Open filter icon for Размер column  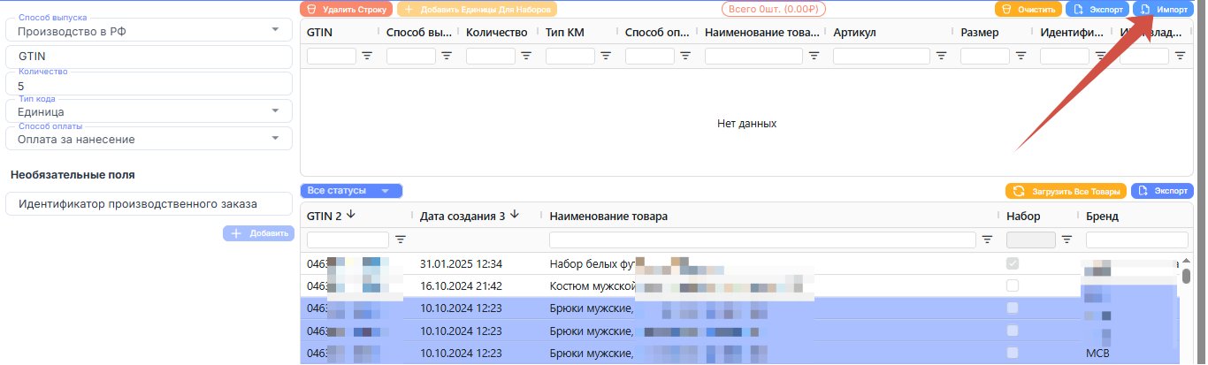click(x=1021, y=56)
